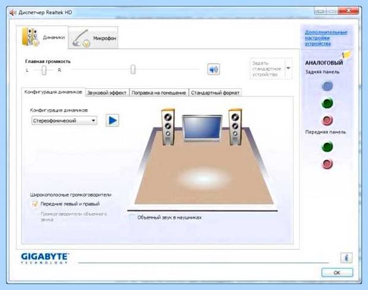Open Дополнительные настройки устройства link

point(326,38)
